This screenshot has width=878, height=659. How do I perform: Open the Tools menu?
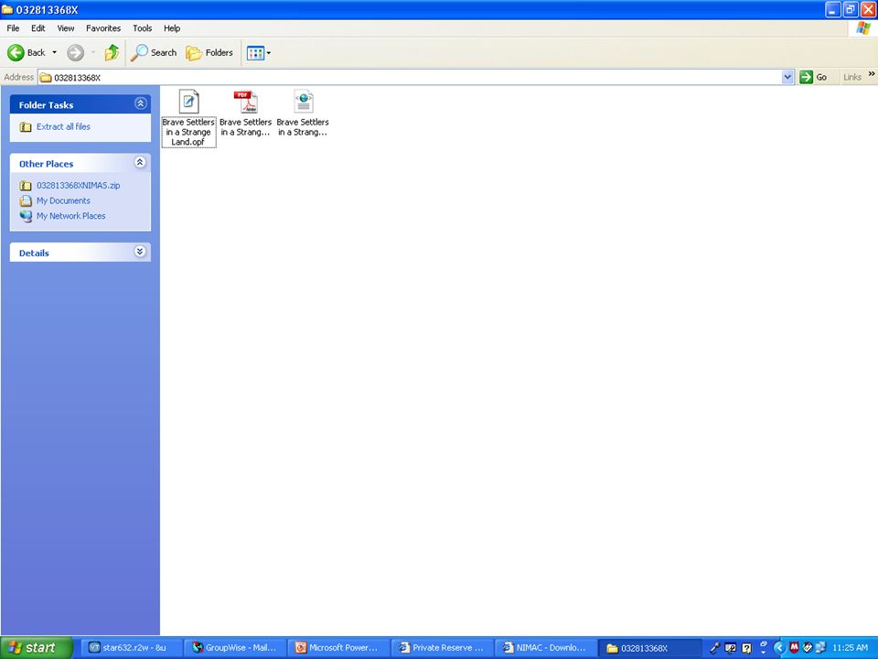coord(143,28)
